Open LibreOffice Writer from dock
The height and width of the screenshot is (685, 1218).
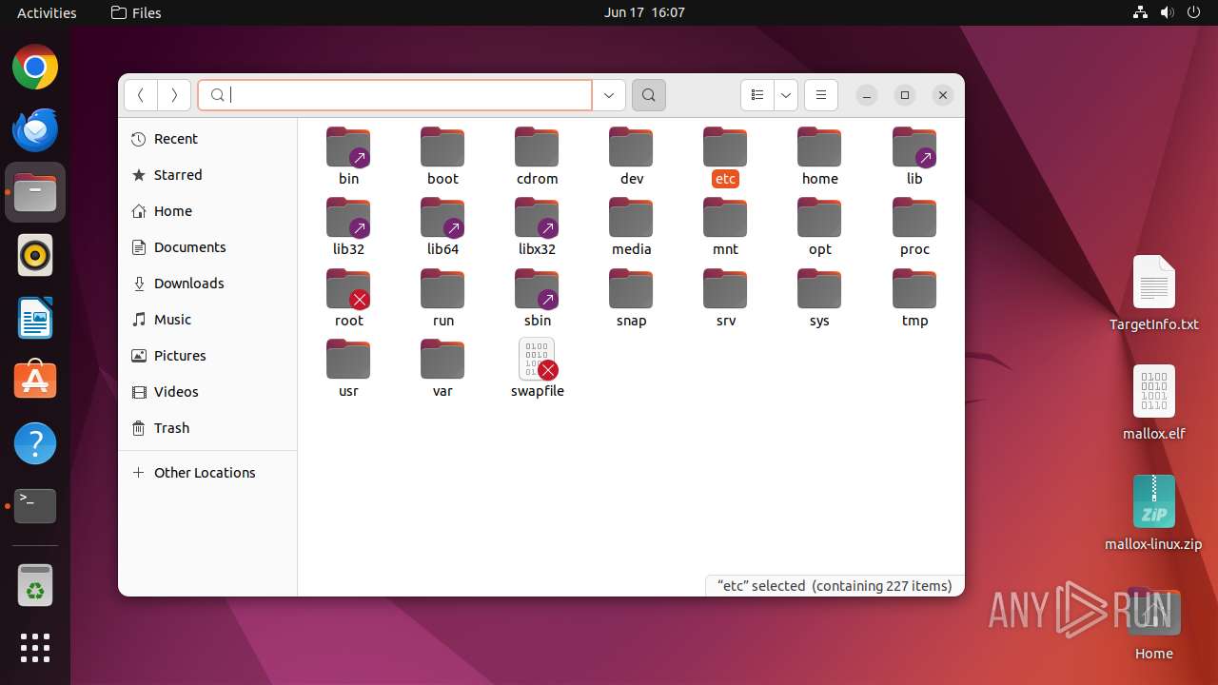35,318
